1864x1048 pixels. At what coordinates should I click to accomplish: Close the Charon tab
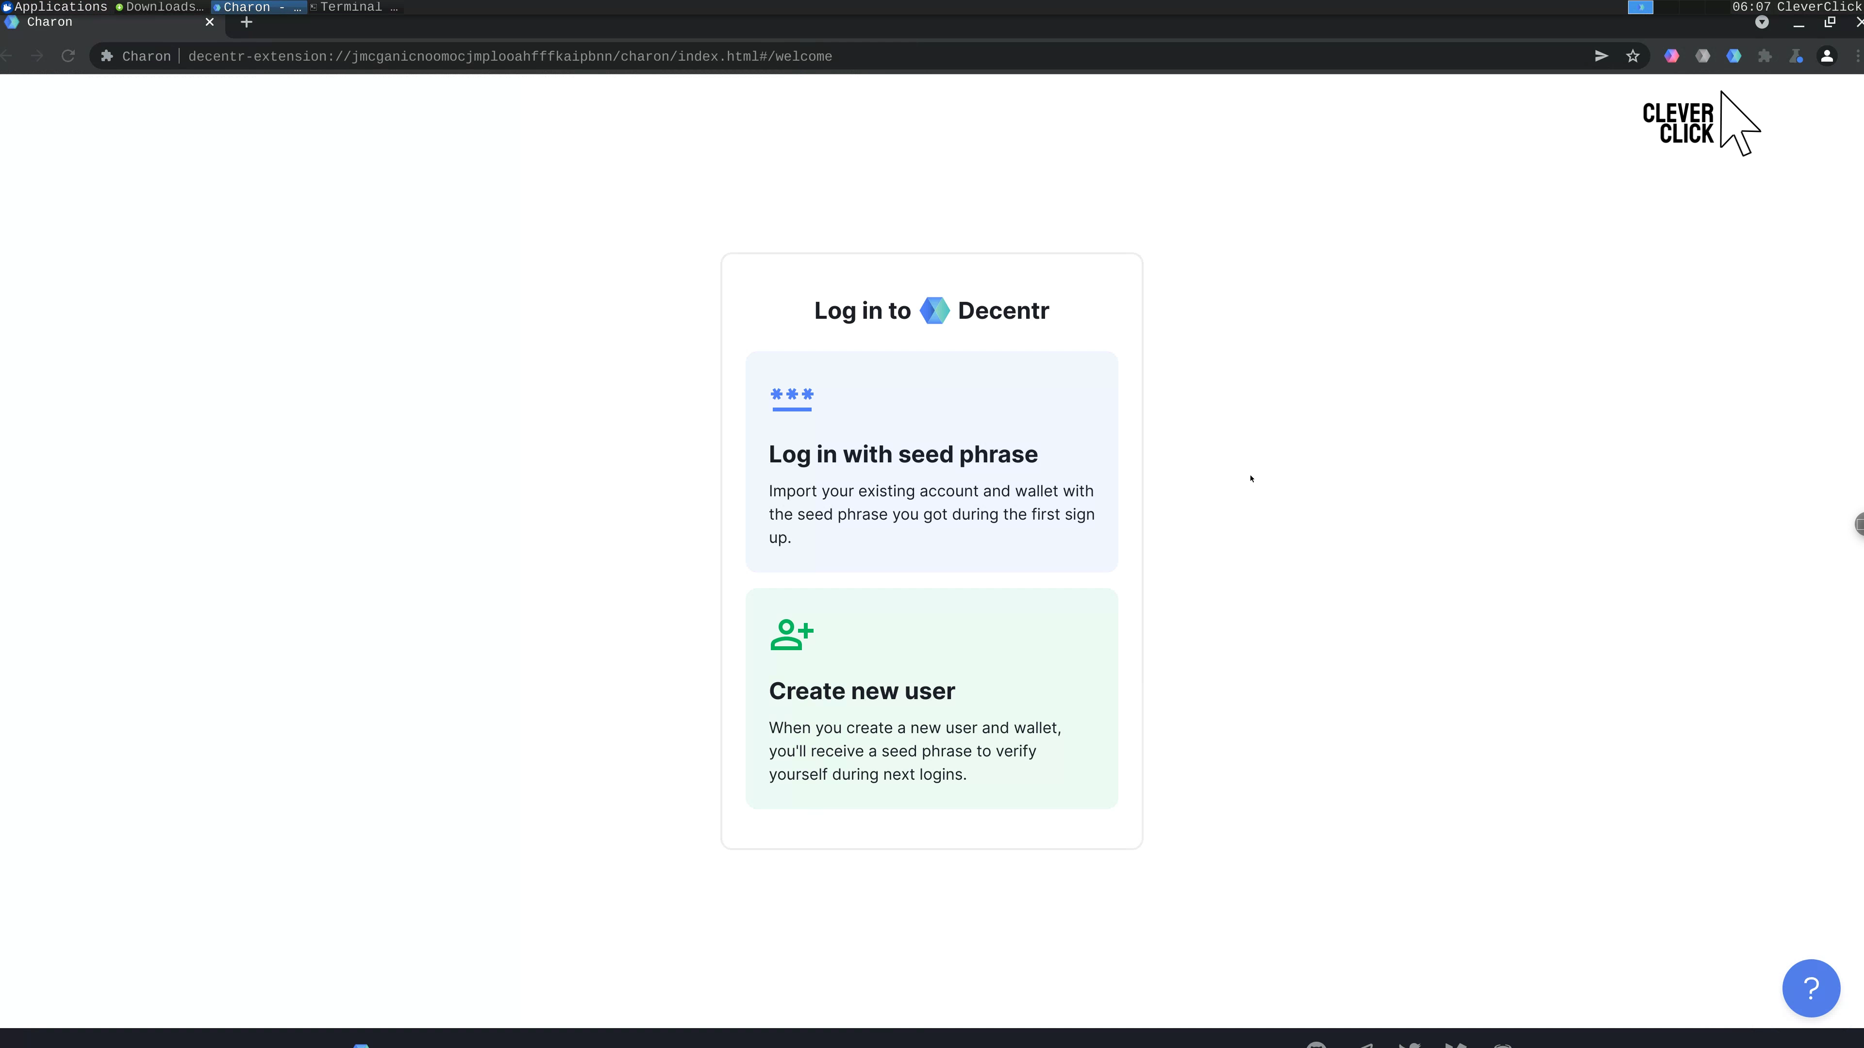point(209,22)
